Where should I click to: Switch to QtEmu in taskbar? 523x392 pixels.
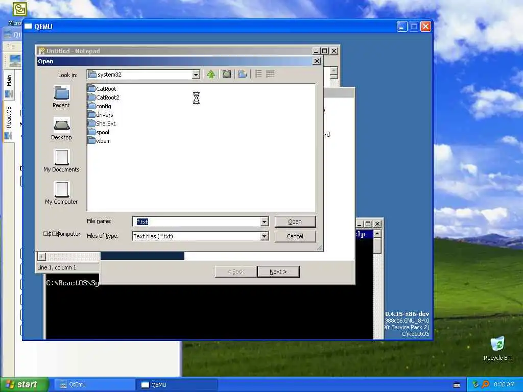pos(94,385)
